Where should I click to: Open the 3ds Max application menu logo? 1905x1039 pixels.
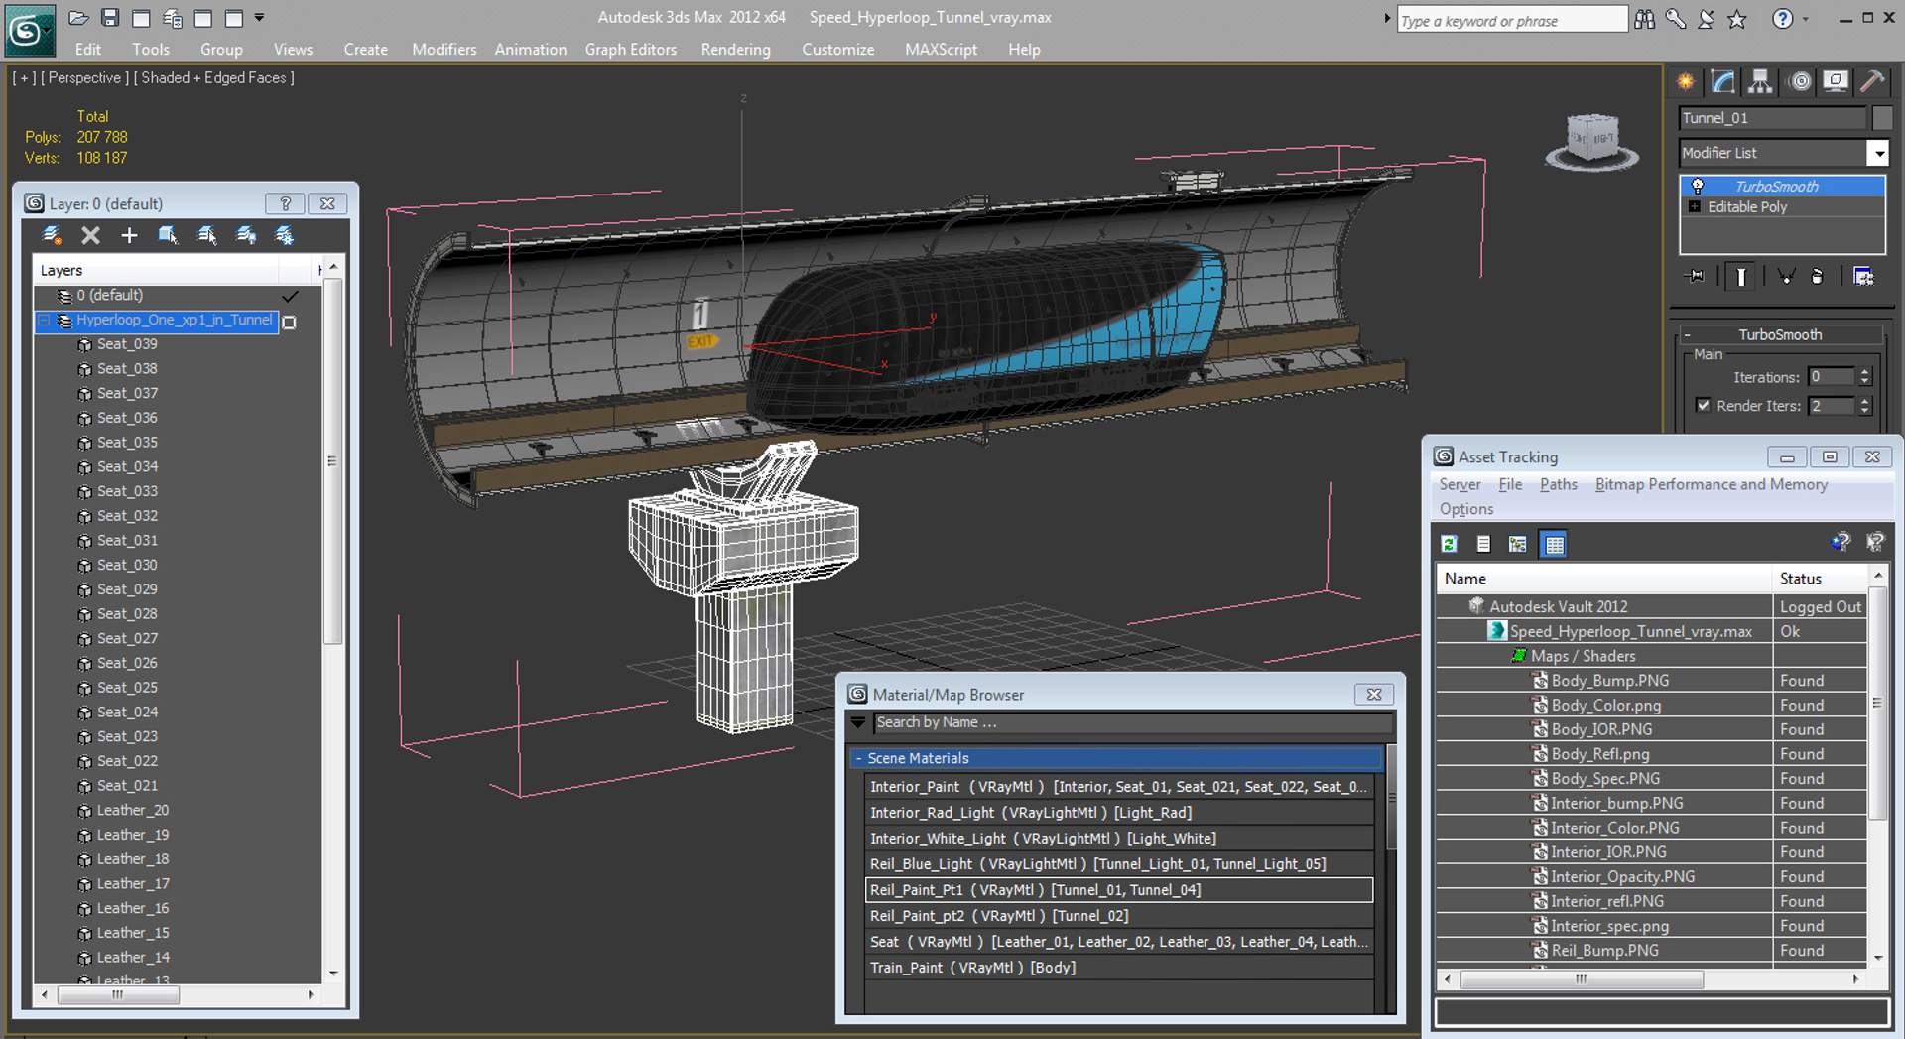click(x=30, y=32)
